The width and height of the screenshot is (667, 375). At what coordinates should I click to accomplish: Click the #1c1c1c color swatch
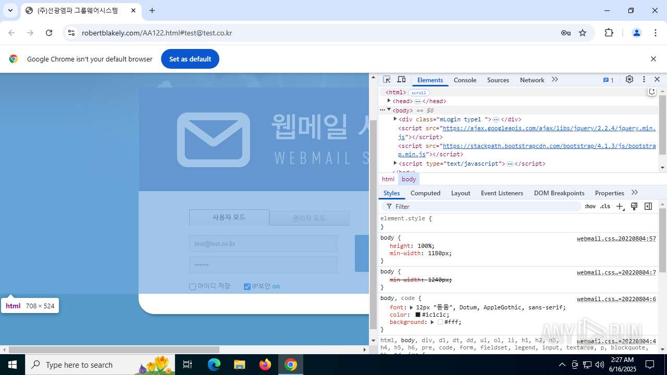pyautogui.click(x=418, y=315)
